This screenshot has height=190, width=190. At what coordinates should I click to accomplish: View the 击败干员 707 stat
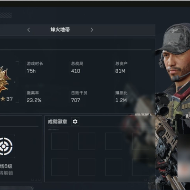(79, 97)
